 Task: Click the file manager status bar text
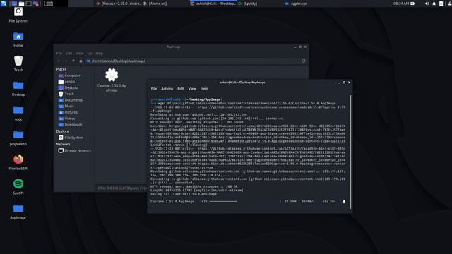click(x=122, y=188)
